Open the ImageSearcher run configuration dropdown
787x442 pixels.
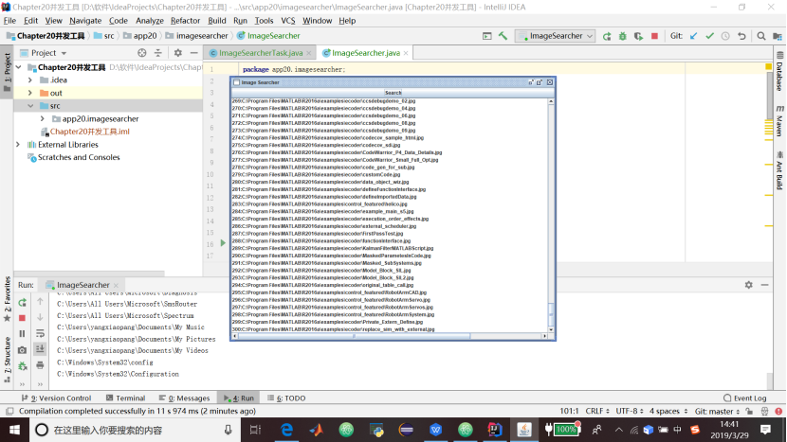click(555, 36)
